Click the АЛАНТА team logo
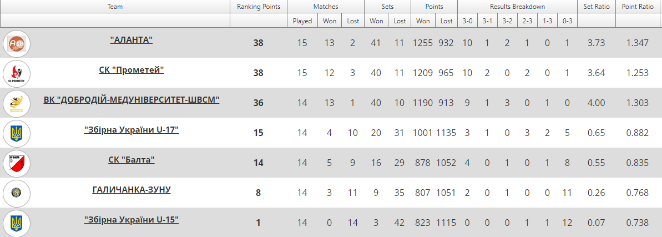Screen dimensions: 662x237 17,43
